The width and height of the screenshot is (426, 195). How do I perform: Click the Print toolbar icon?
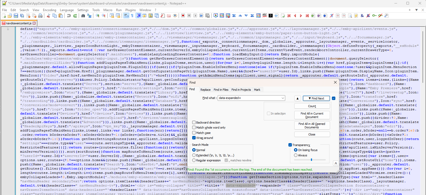40,16
